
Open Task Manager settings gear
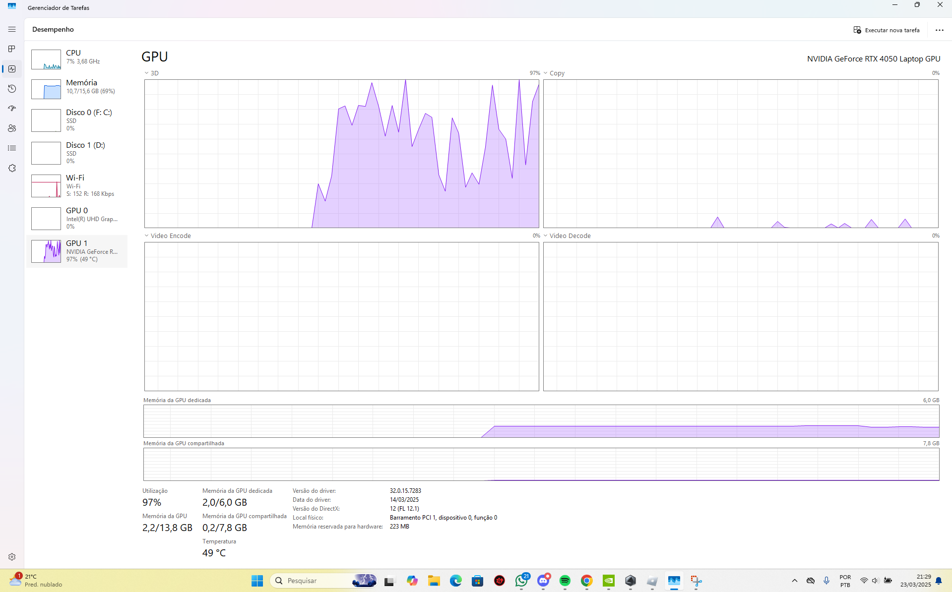(x=12, y=557)
